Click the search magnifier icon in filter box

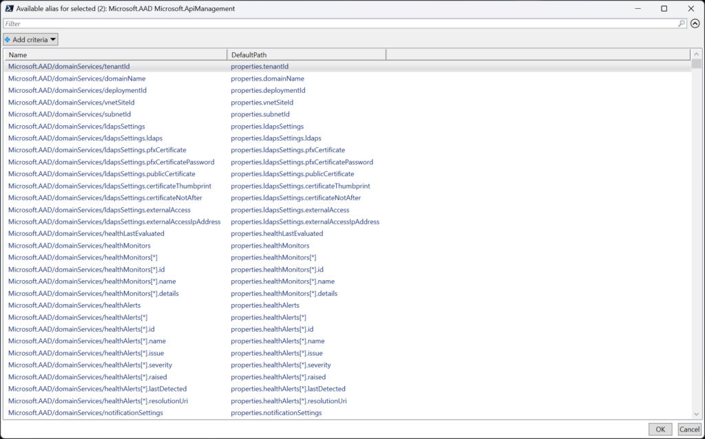[682, 23]
